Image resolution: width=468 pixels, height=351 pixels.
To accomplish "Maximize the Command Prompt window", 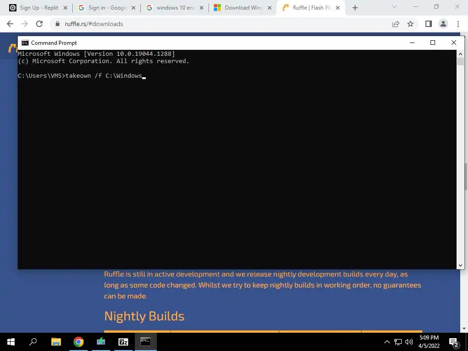I will click(433, 43).
